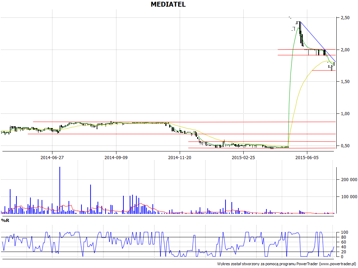
Task: Click the 80 value on %R axis
Action: pos(344,237)
